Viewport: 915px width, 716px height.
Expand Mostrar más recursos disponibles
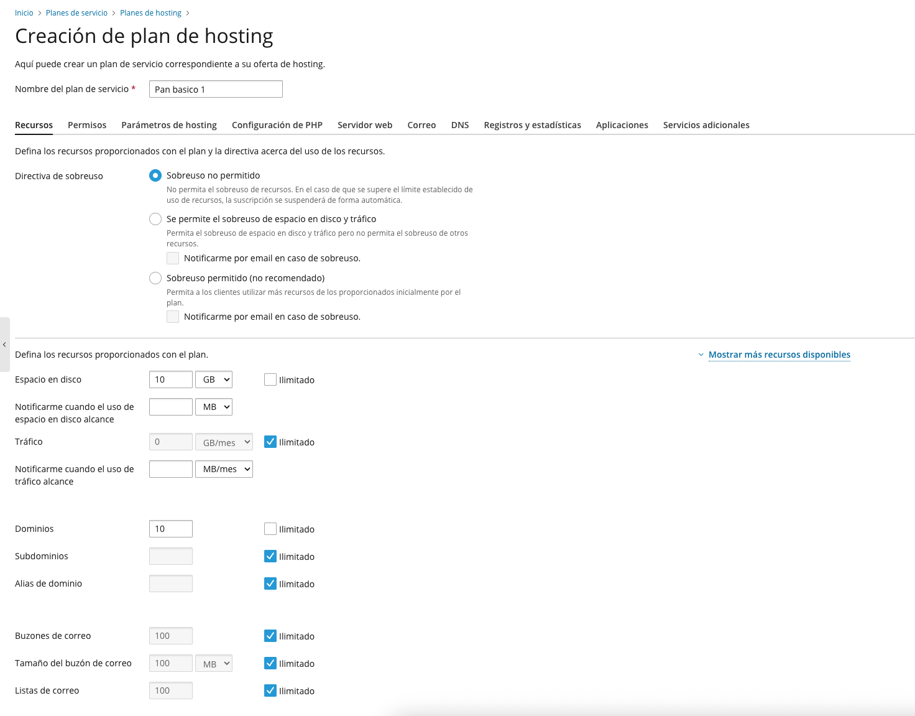779,355
